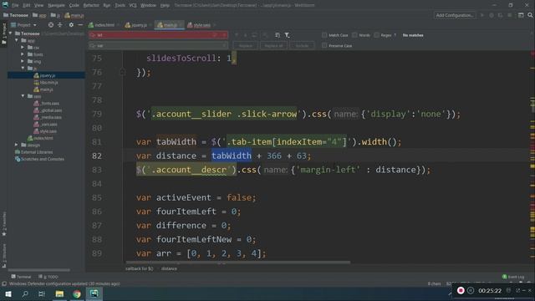Open the VCS menu
The image size is (535, 301).
click(133, 5)
